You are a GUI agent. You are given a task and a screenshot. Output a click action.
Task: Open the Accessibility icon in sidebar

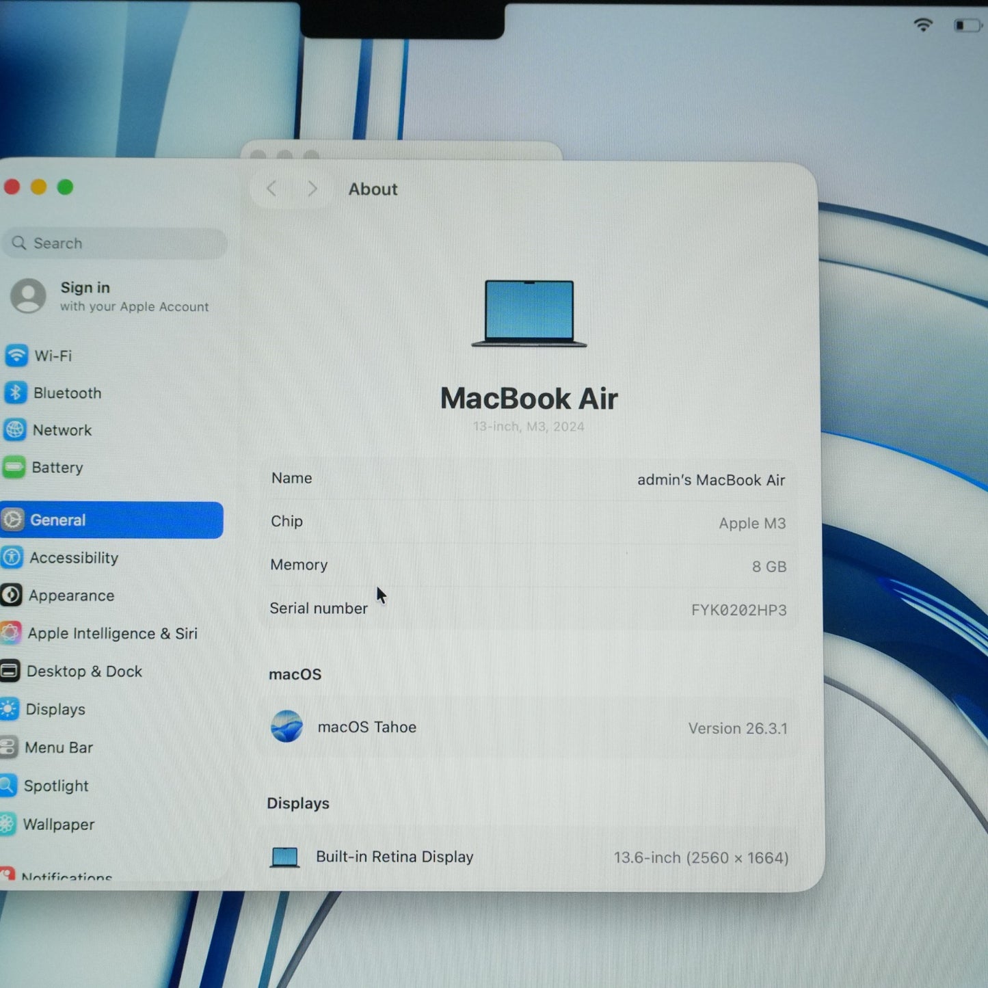(12, 557)
